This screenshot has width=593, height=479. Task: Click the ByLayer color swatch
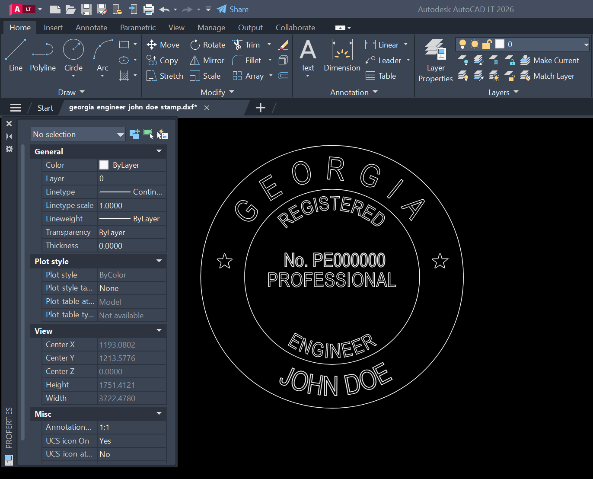coord(104,165)
